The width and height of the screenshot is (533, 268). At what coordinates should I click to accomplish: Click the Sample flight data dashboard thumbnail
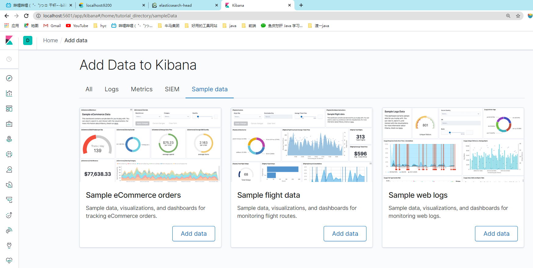tap(302, 145)
